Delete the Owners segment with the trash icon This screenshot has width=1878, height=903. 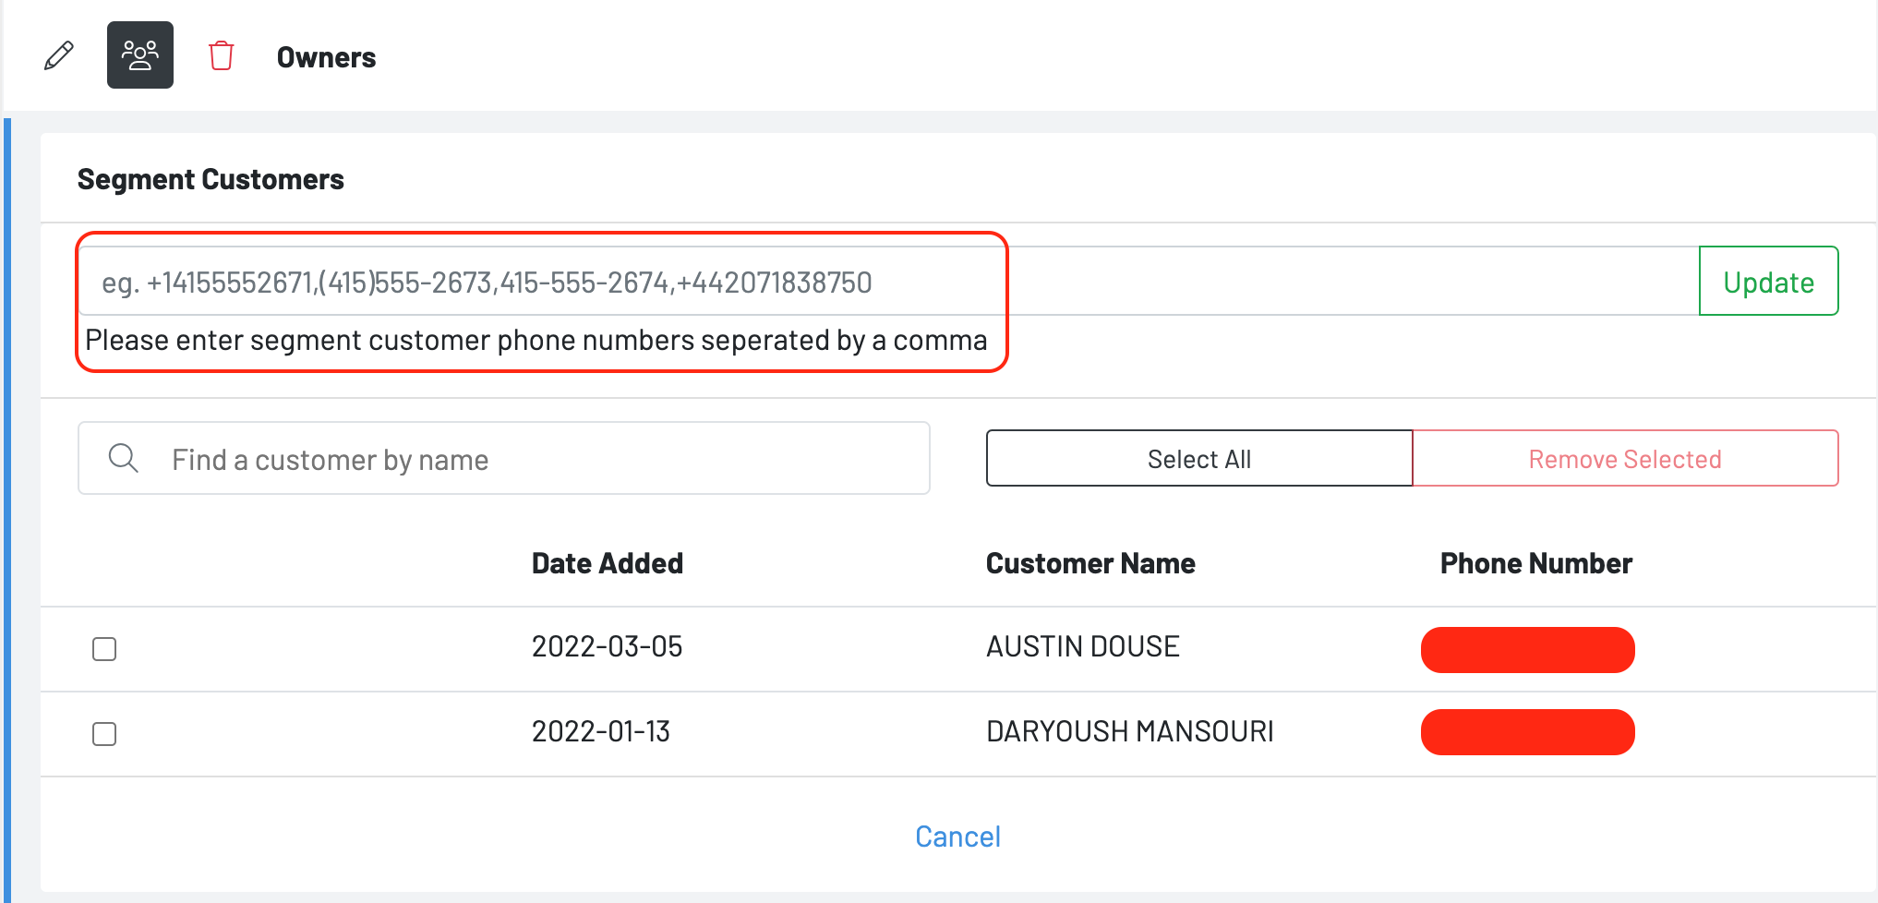coord(222,56)
